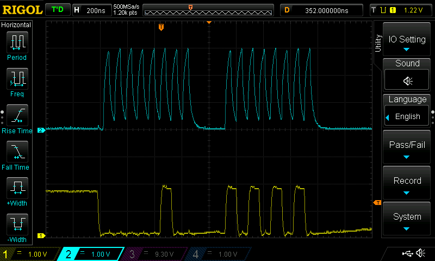
Task: Click the orange trigger marker above waveform
Action: [x=161, y=27]
